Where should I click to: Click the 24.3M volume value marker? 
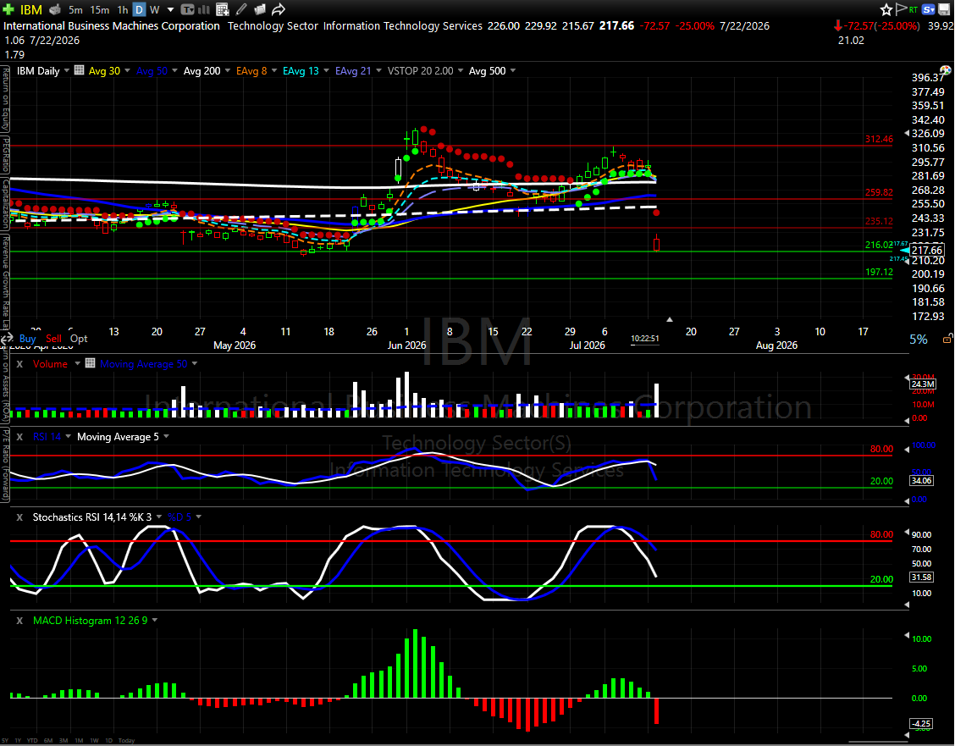923,384
